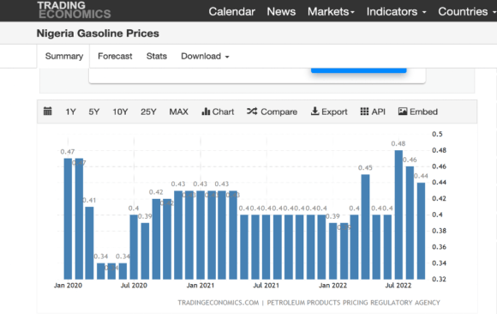This screenshot has width=497, height=314.
Task: Click the TRADINGECONOMICS.COM source text
Action: pyautogui.click(x=218, y=303)
